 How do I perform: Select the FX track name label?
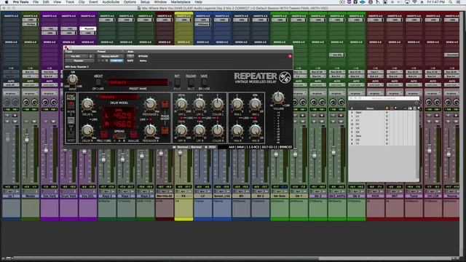(x=183, y=196)
